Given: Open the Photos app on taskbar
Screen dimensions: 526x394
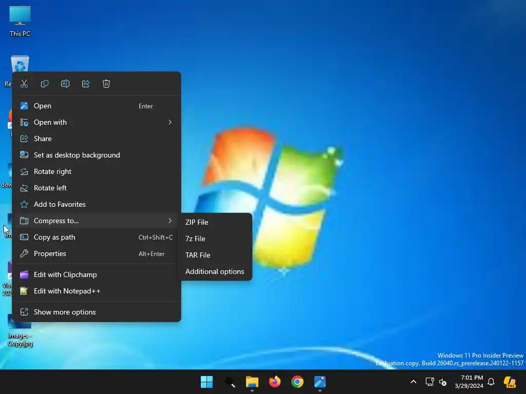Looking at the screenshot, I should tap(320, 382).
